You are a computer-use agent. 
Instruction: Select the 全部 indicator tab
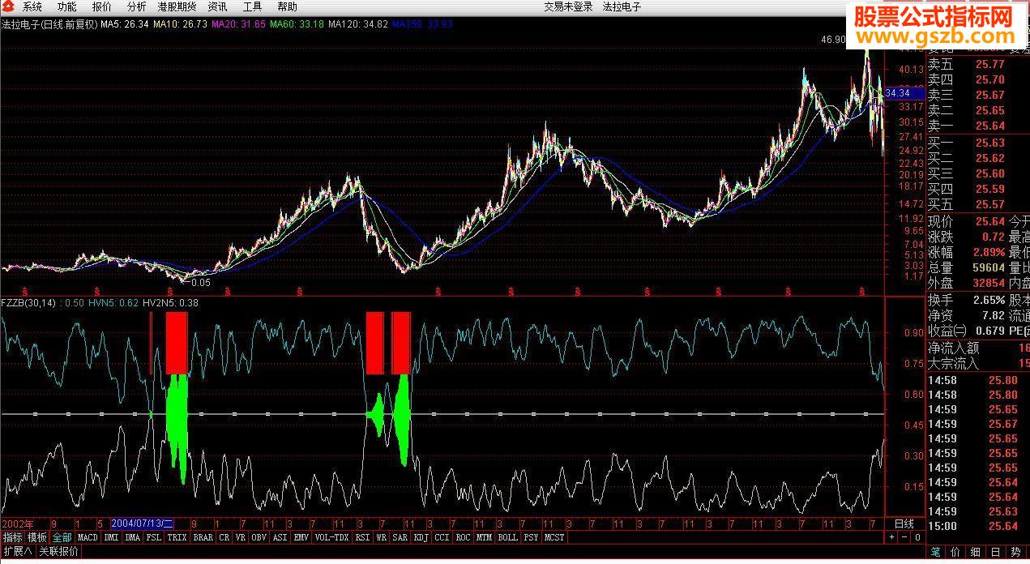click(x=62, y=537)
